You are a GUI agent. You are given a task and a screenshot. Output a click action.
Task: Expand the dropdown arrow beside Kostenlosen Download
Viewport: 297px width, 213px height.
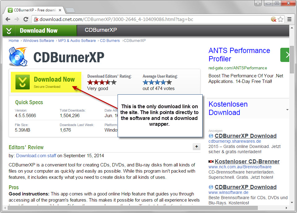[287, 110]
